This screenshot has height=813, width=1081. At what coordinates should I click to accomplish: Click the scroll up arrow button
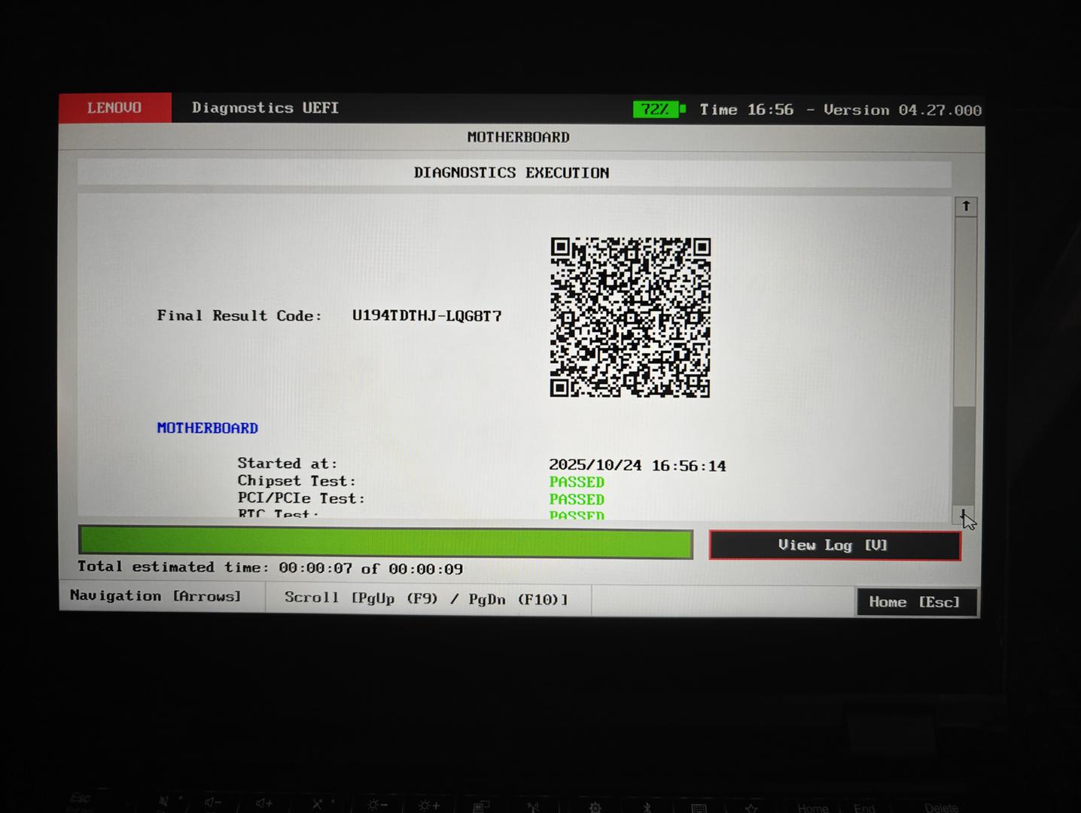pos(966,206)
